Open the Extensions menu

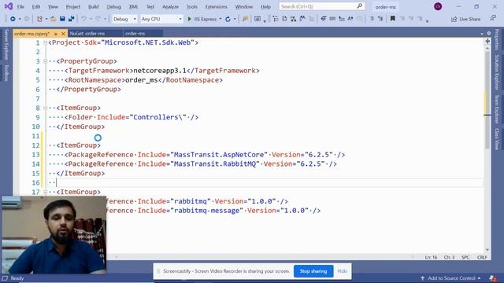pyautogui.click(x=216, y=7)
